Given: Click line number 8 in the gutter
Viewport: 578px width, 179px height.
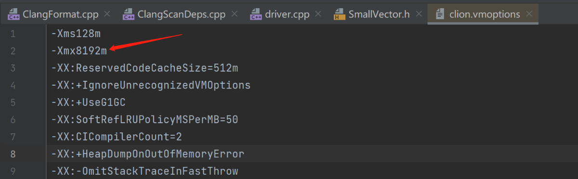Looking at the screenshot, I should [13, 154].
